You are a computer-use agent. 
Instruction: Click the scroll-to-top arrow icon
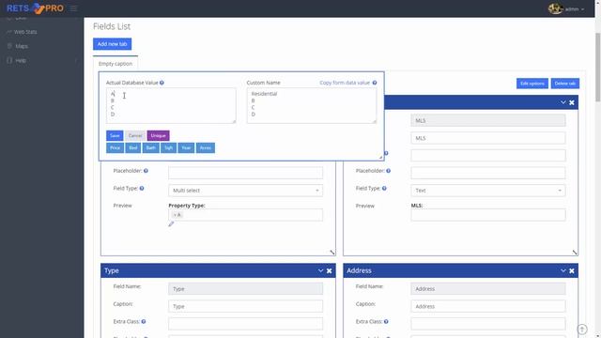(582, 330)
